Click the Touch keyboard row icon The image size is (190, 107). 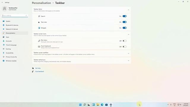(x=39, y=47)
